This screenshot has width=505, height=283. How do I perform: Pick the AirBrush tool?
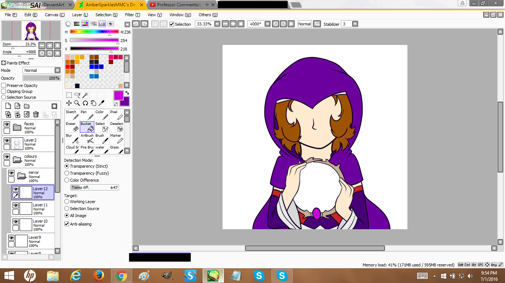[x=87, y=138]
